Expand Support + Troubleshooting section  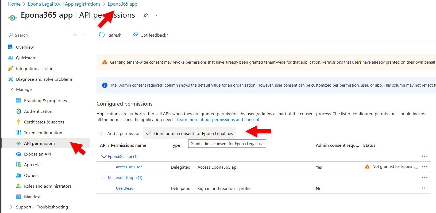pos(11,207)
